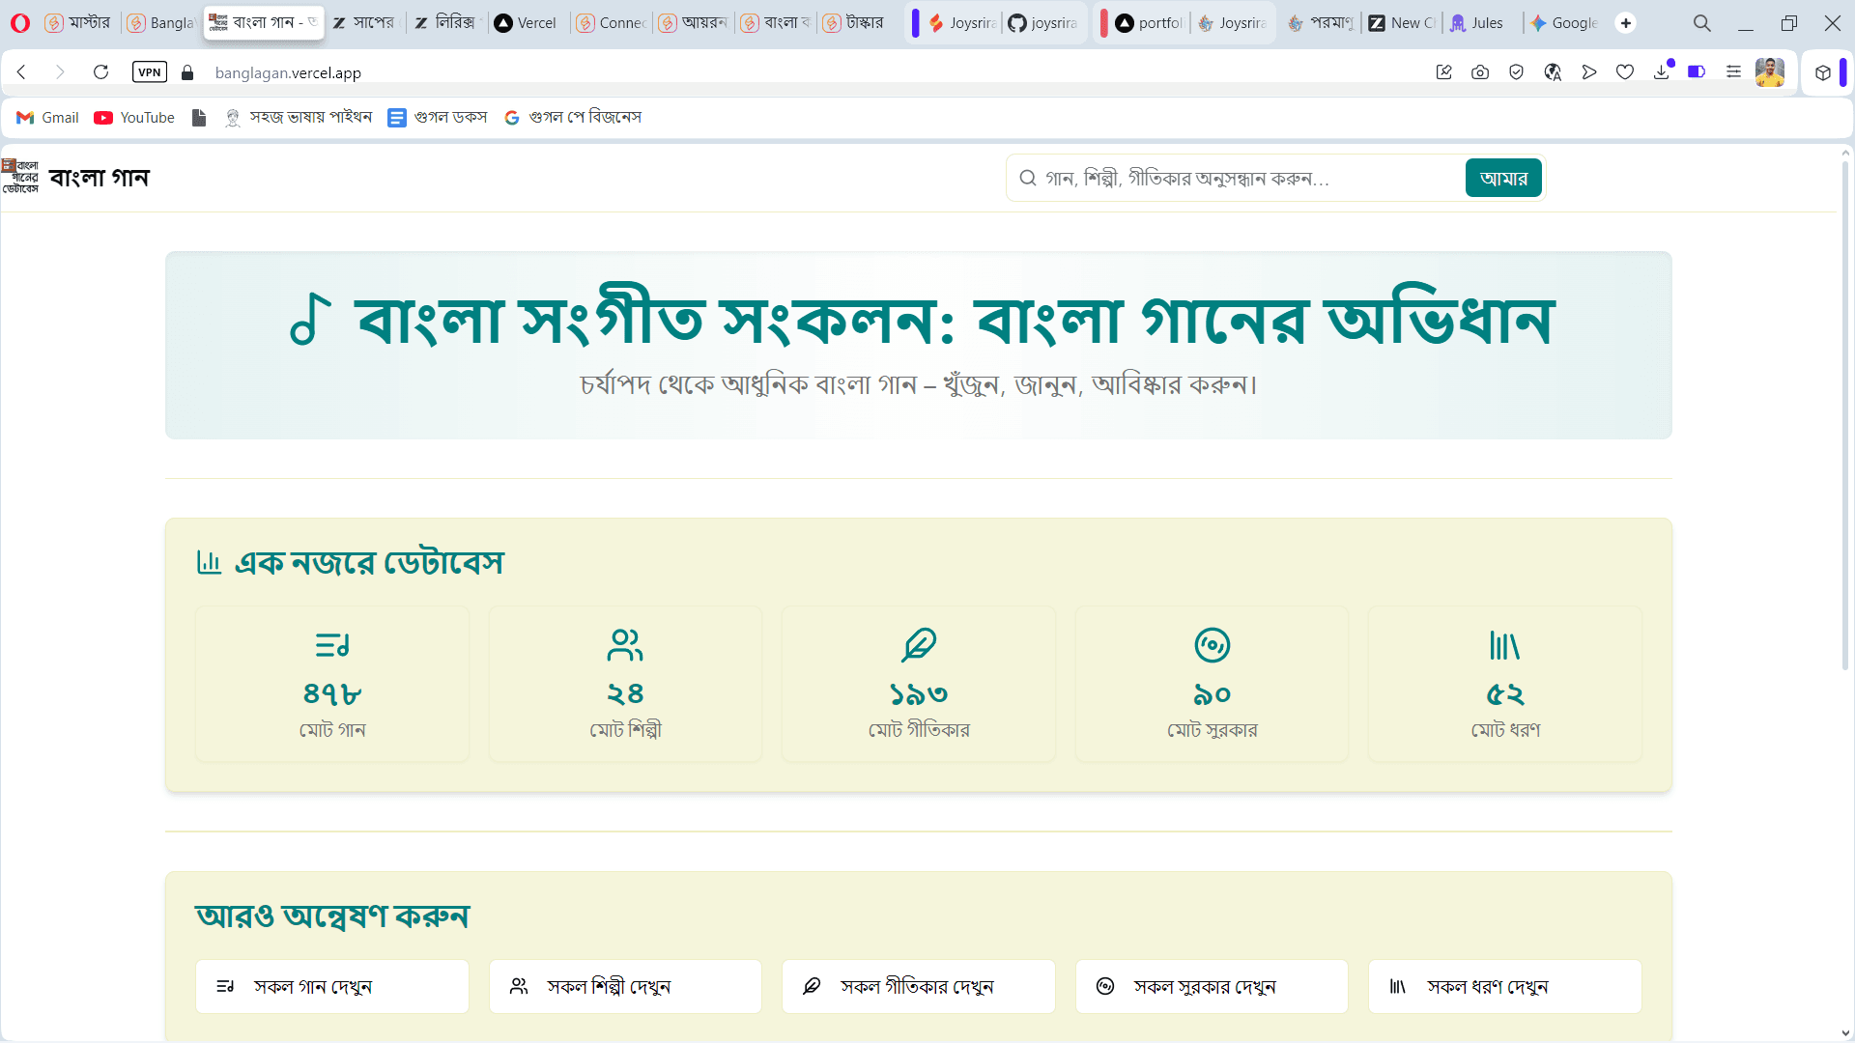Switch to the Vercel tab
This screenshot has height=1043, width=1855.
point(525,21)
